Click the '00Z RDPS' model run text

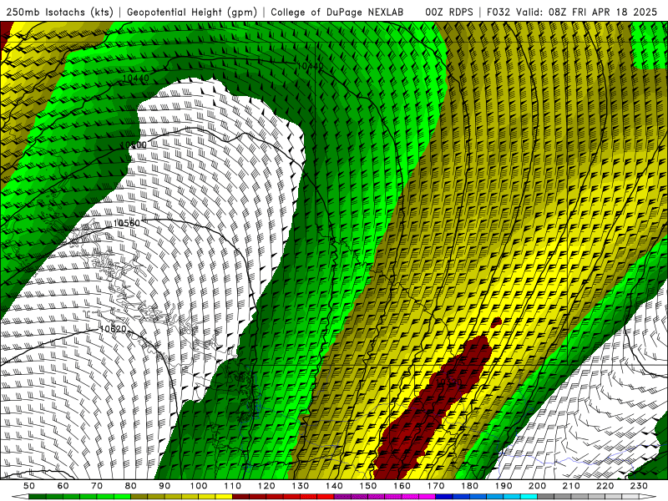449,12
